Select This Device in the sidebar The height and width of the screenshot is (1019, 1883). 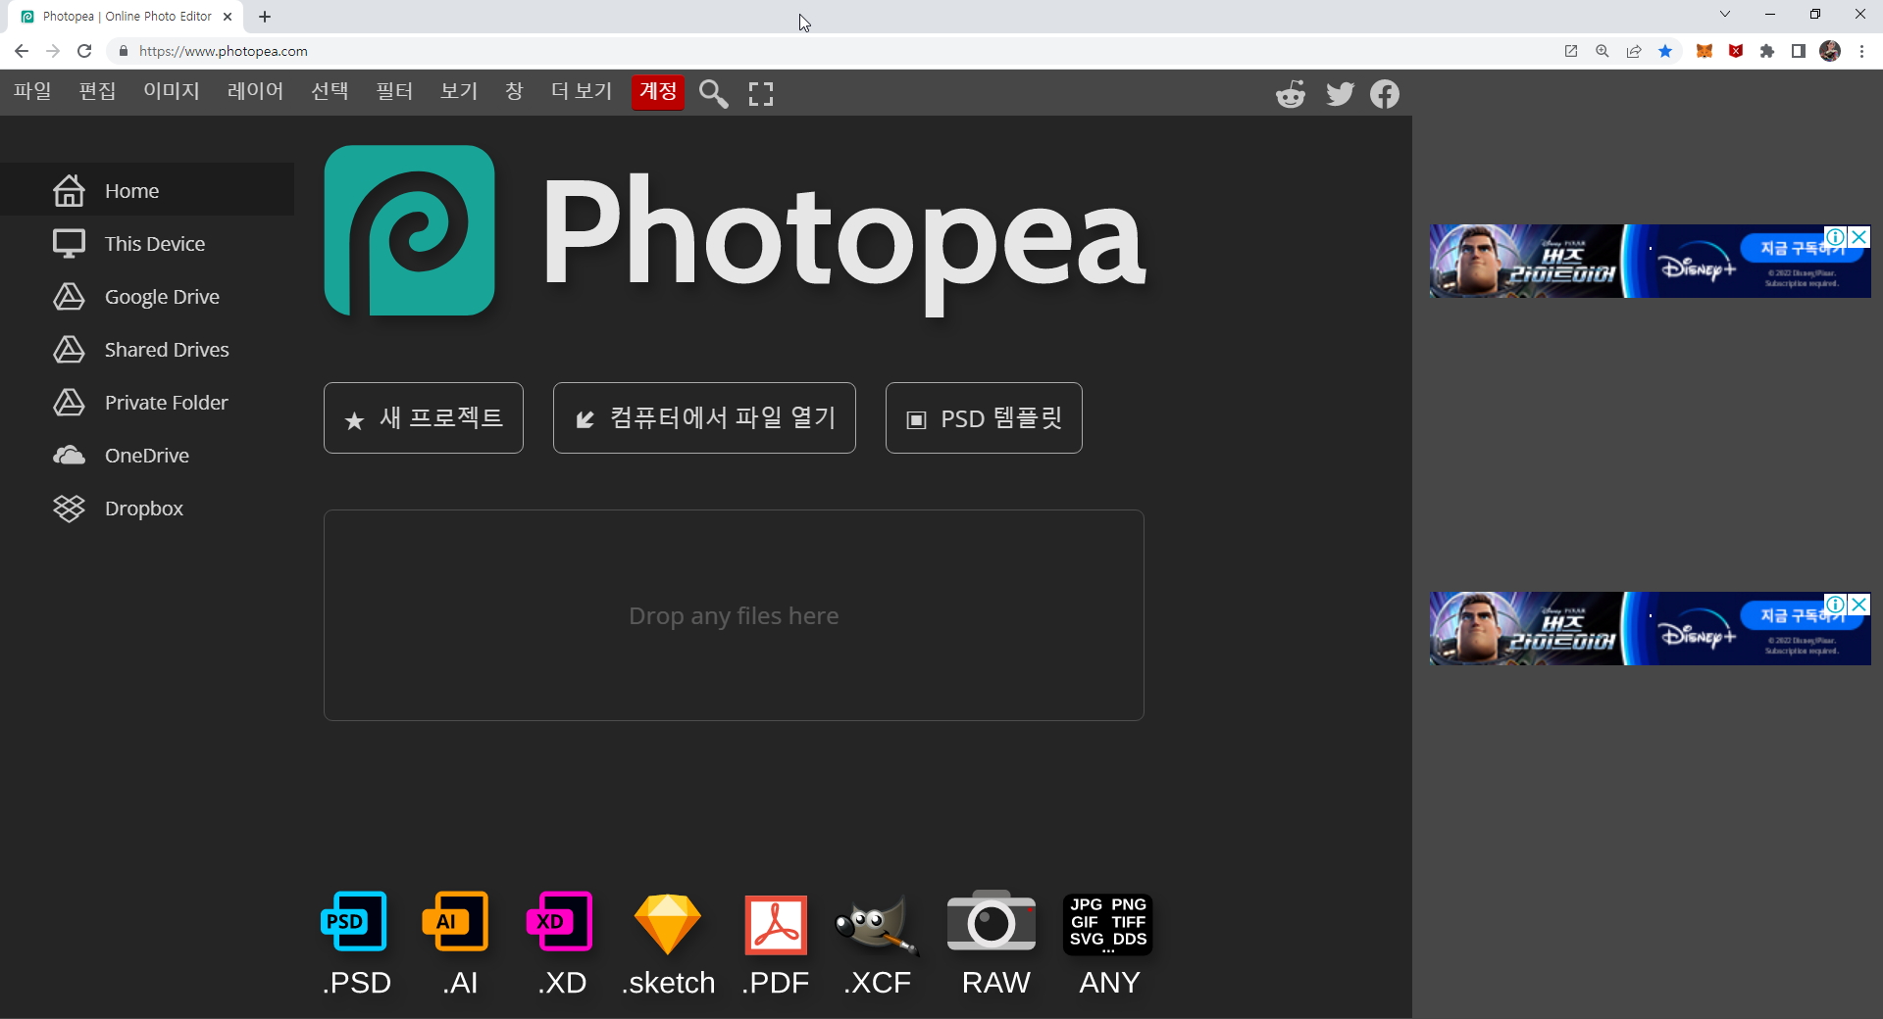[x=147, y=243]
